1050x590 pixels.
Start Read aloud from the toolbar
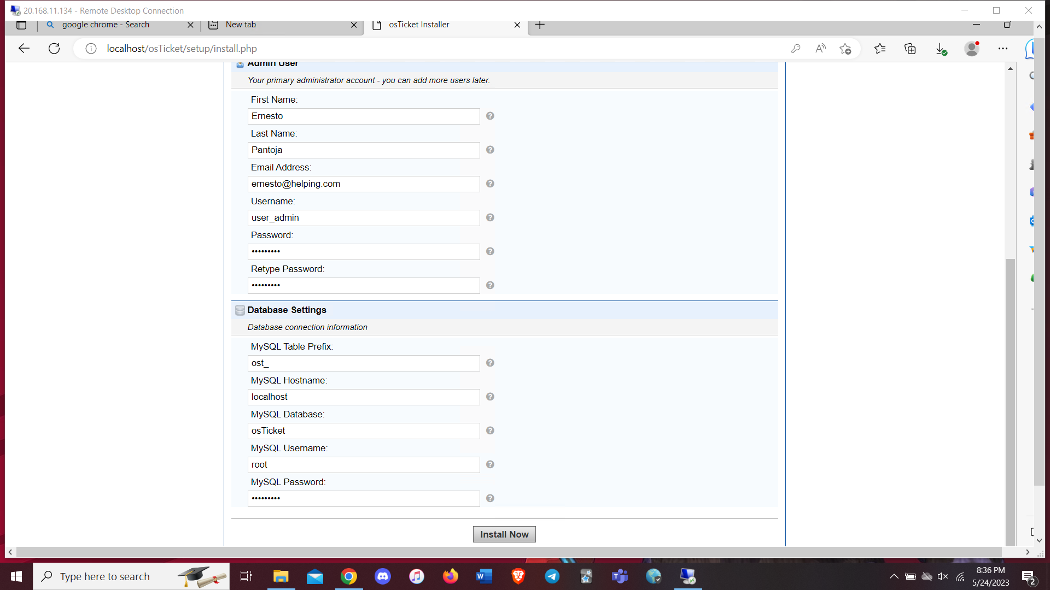click(821, 49)
